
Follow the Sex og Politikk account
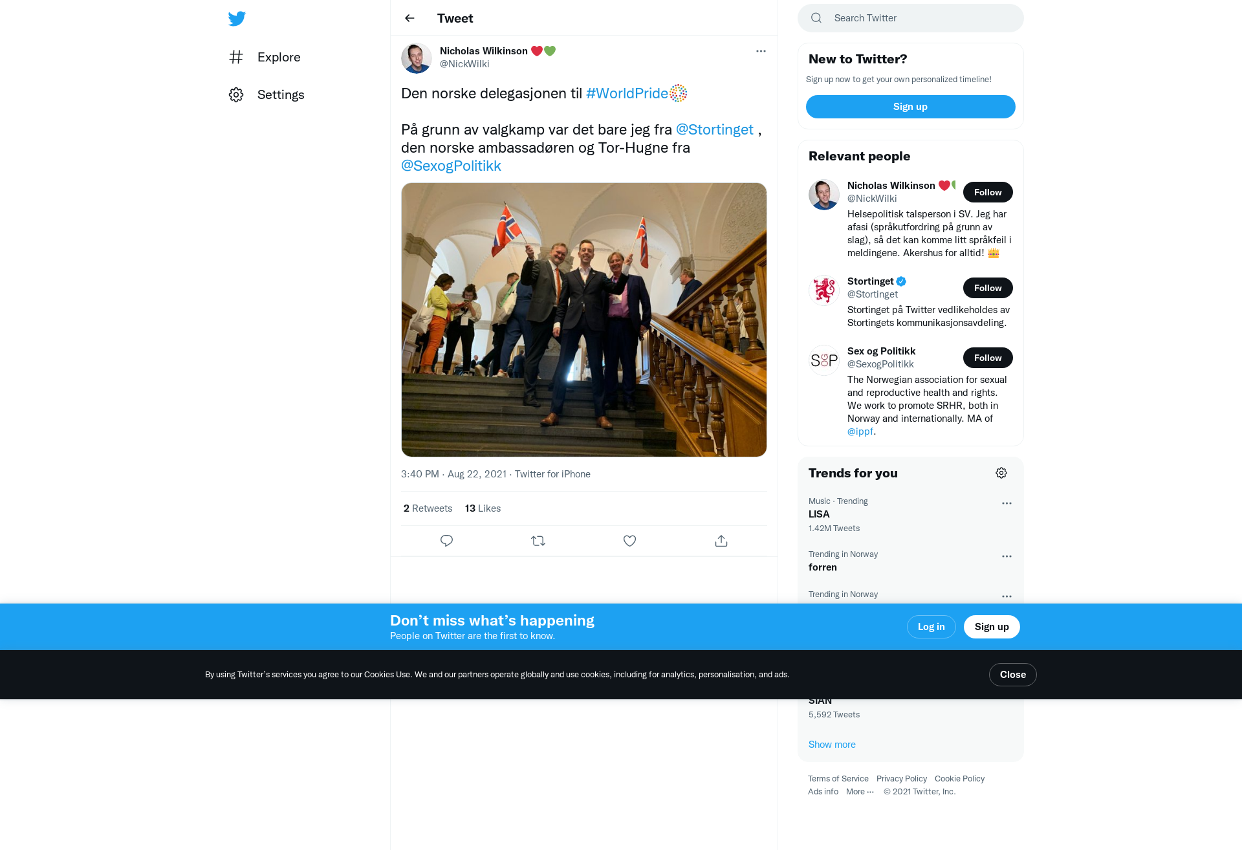pos(988,358)
